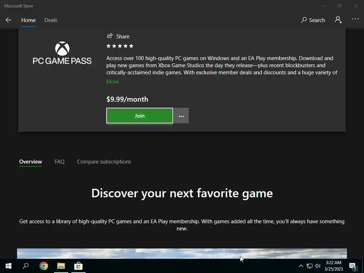
Task: Open the clock showing 3:22 AM
Action: coord(333,266)
